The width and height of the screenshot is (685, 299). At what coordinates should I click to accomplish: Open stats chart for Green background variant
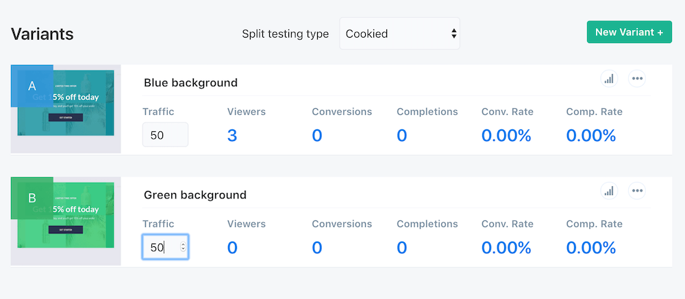[x=608, y=191]
